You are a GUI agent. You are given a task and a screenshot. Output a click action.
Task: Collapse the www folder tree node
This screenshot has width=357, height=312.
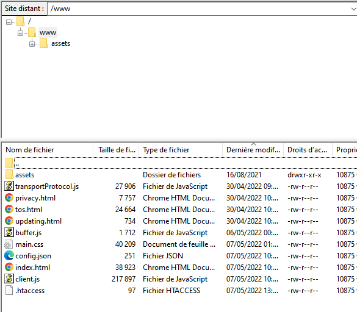pos(20,33)
